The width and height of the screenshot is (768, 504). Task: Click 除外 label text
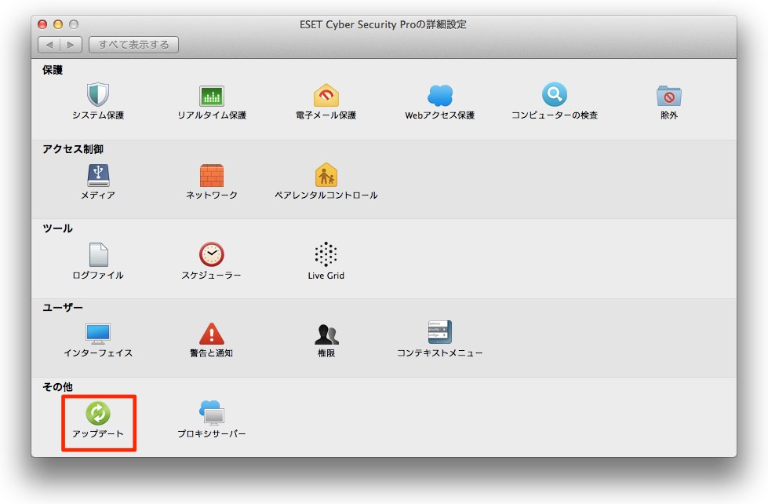click(x=669, y=115)
